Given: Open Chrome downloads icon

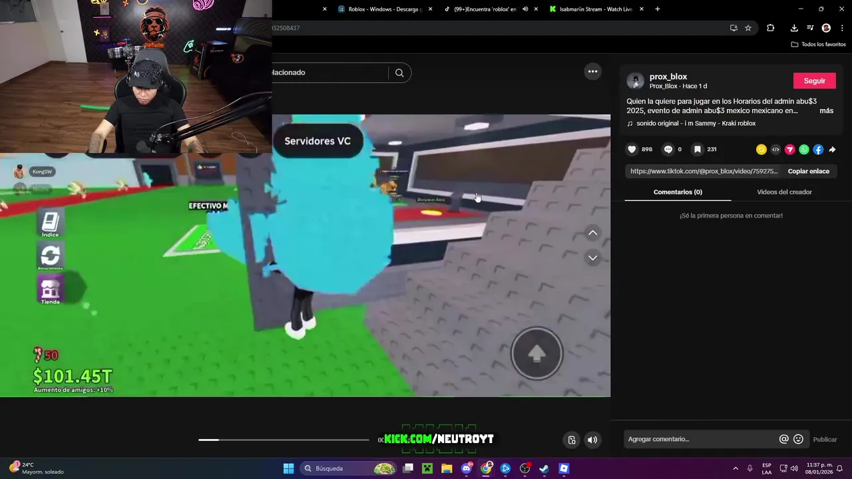Looking at the screenshot, I should [794, 28].
